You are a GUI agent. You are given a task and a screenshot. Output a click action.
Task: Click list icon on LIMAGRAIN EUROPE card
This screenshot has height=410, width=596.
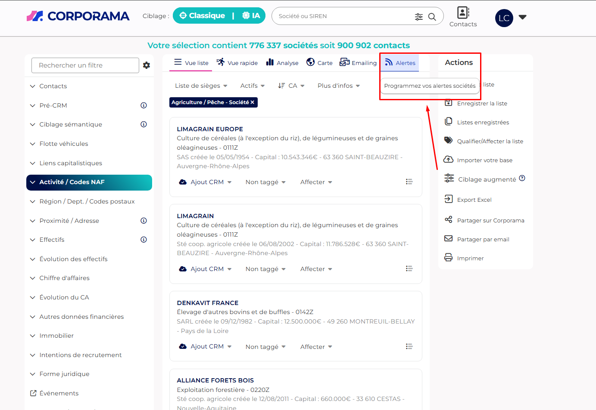(x=409, y=182)
